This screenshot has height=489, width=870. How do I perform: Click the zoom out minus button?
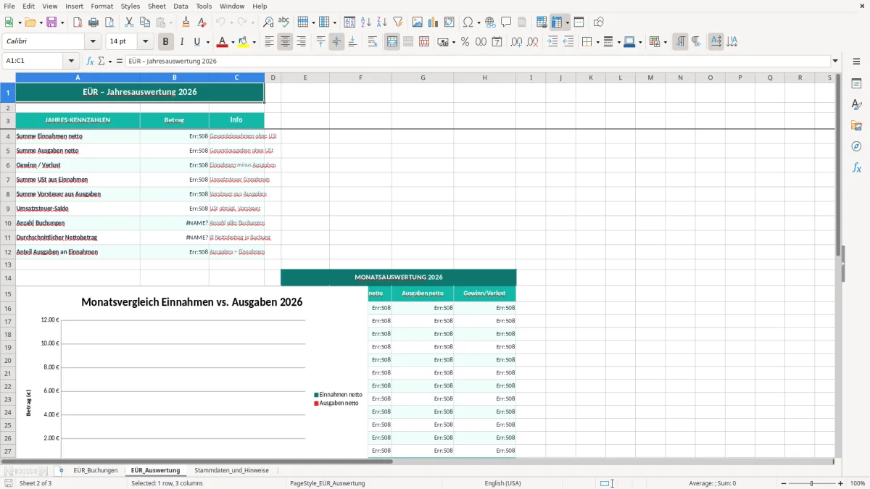point(783,483)
